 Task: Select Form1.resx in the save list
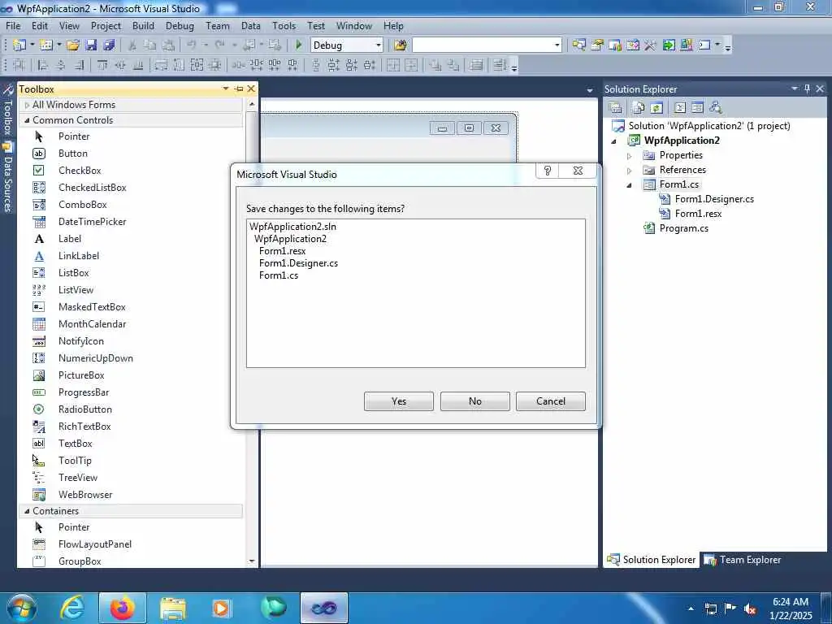tap(282, 251)
